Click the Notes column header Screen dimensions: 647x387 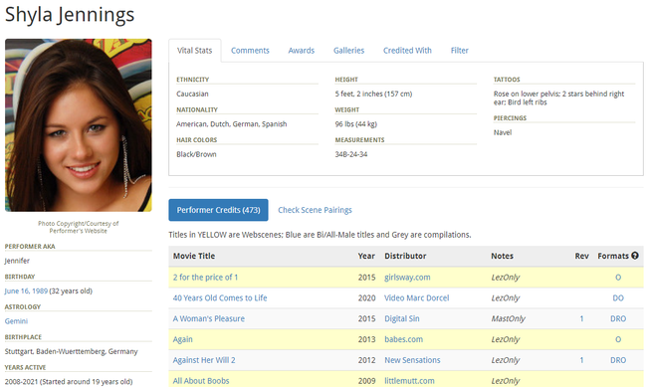pos(502,256)
